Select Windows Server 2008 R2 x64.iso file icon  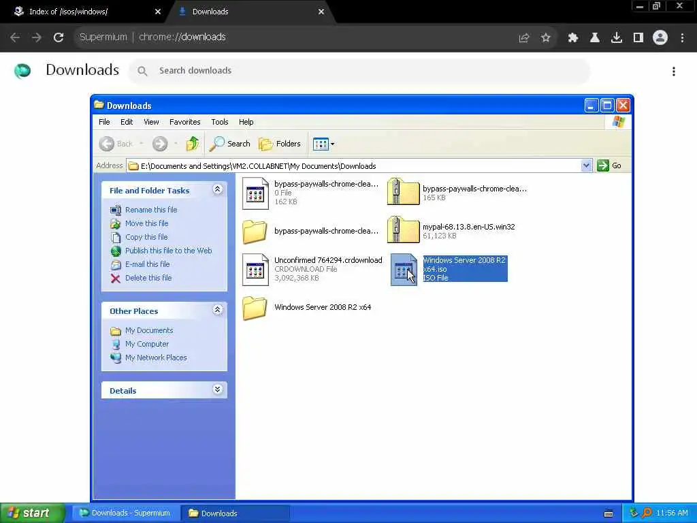pos(404,270)
